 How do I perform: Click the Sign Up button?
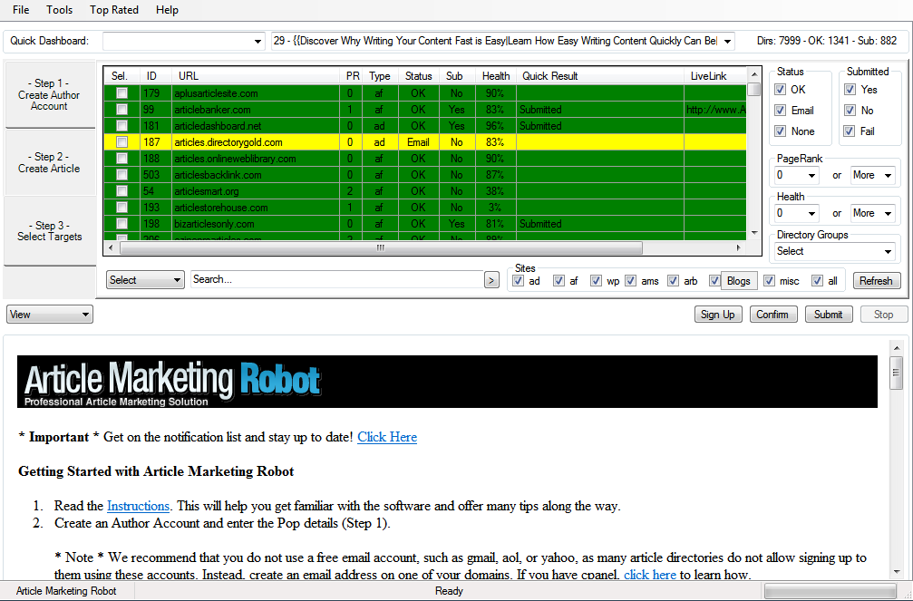718,314
